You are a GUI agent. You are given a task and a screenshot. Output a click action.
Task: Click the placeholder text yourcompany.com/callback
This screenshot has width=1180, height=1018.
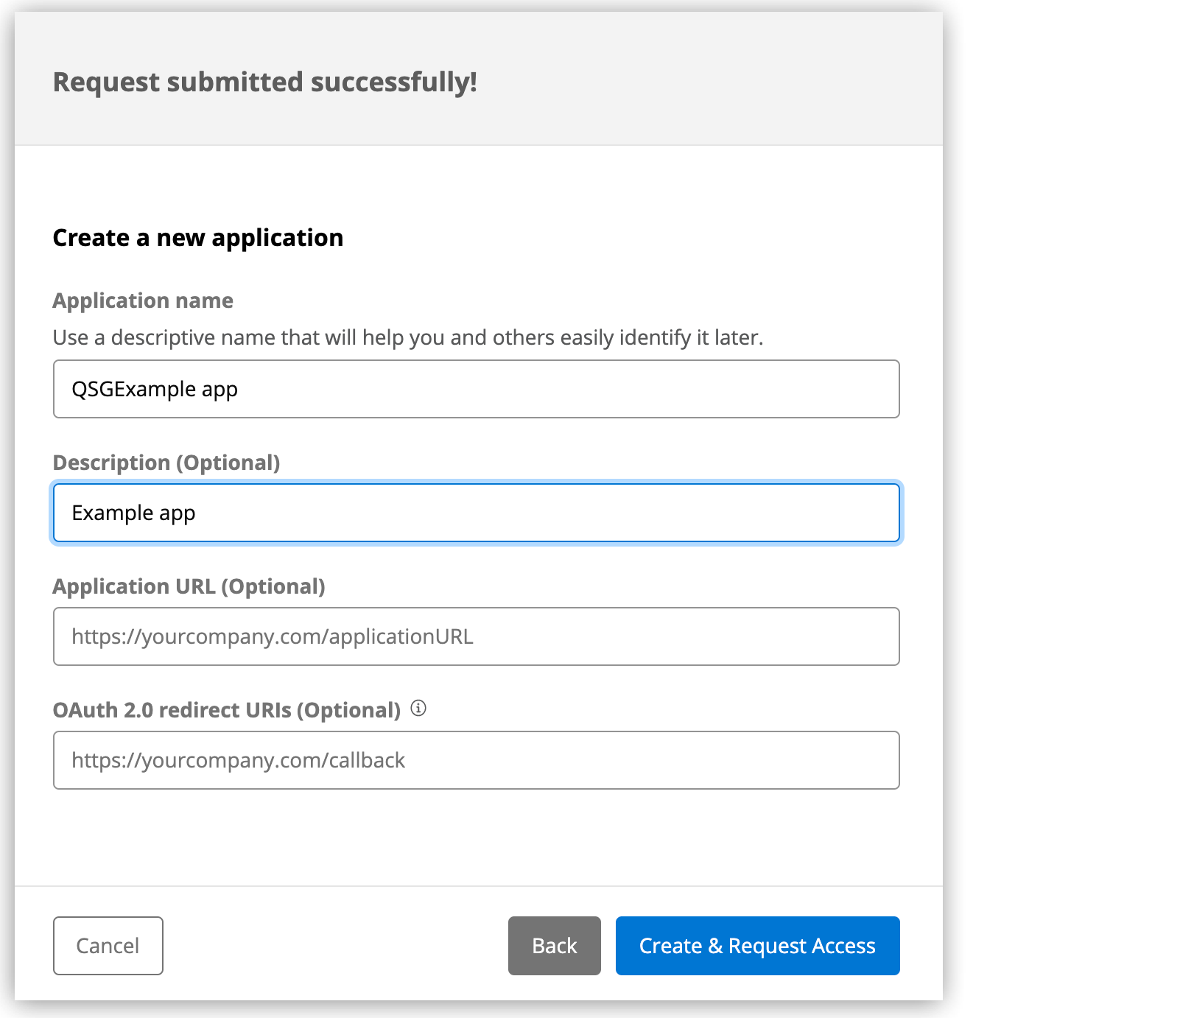coord(238,760)
